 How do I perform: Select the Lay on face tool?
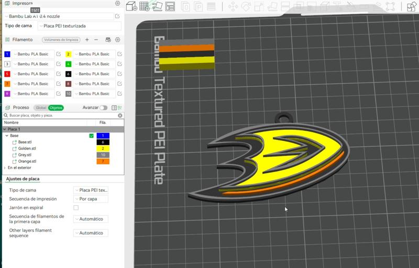pos(272,6)
